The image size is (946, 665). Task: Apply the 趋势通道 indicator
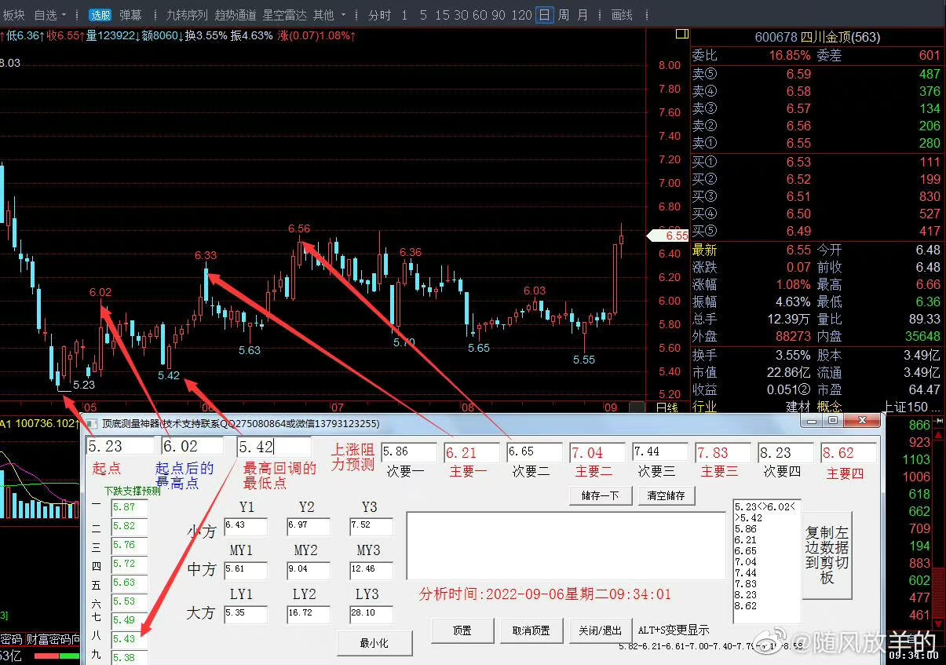[235, 15]
